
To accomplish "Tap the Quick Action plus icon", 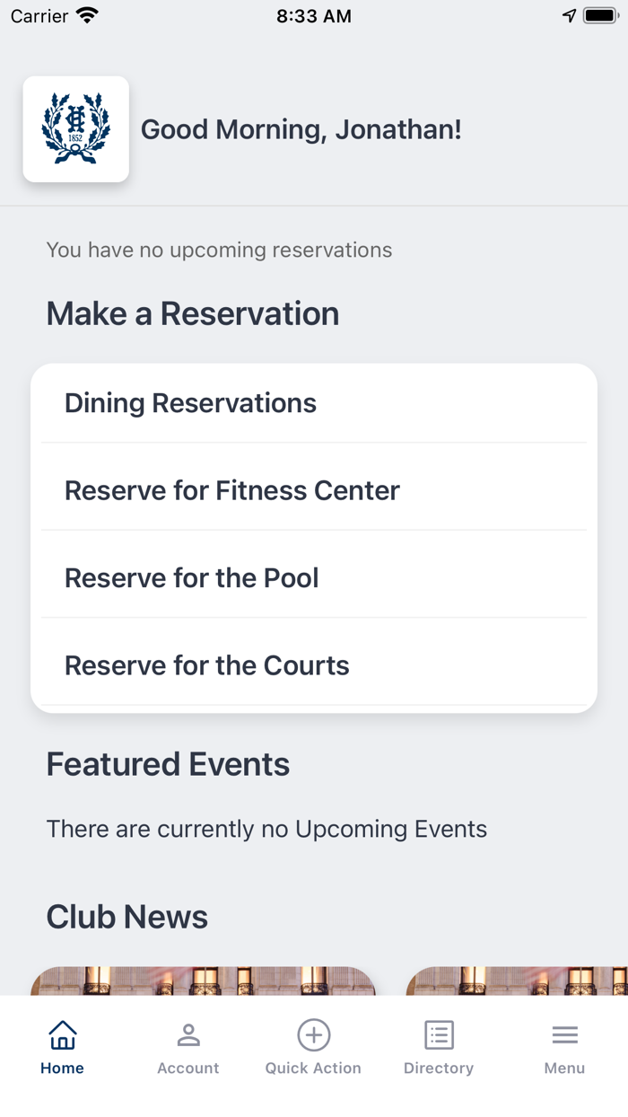I will click(x=313, y=1035).
